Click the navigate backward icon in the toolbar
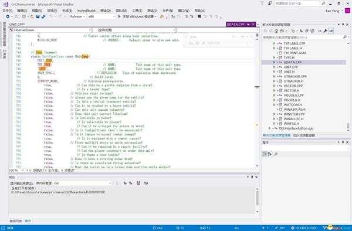Viewport: 352px width, 231px height. coord(8,16)
